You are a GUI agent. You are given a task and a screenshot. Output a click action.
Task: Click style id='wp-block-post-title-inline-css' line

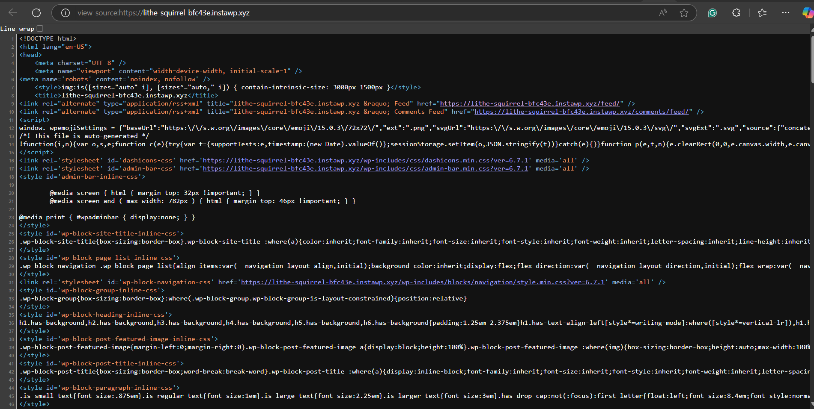pos(101,363)
